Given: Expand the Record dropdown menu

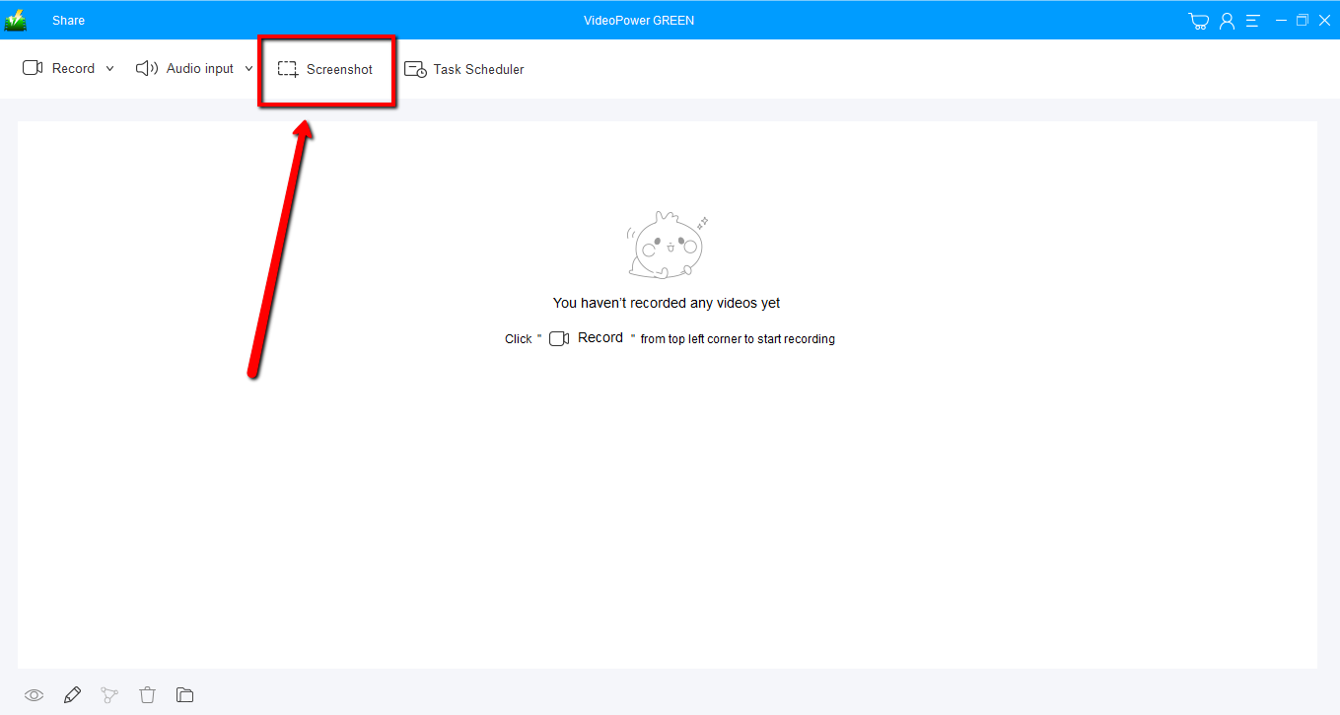Looking at the screenshot, I should pyautogui.click(x=109, y=68).
